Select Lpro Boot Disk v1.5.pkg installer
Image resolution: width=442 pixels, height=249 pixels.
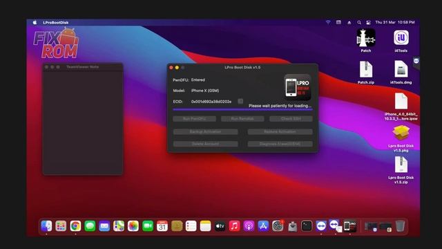[x=401, y=133]
